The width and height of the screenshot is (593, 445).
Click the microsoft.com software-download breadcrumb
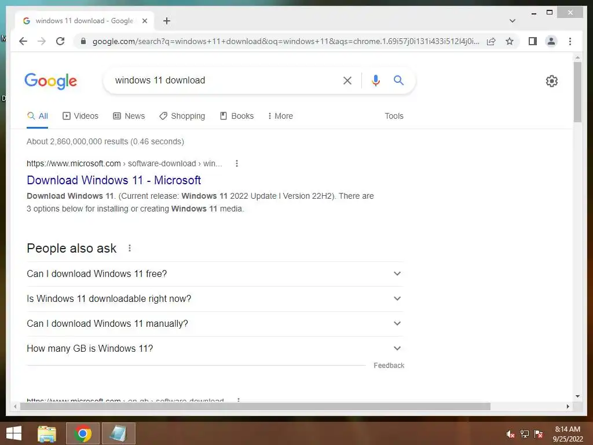124,163
